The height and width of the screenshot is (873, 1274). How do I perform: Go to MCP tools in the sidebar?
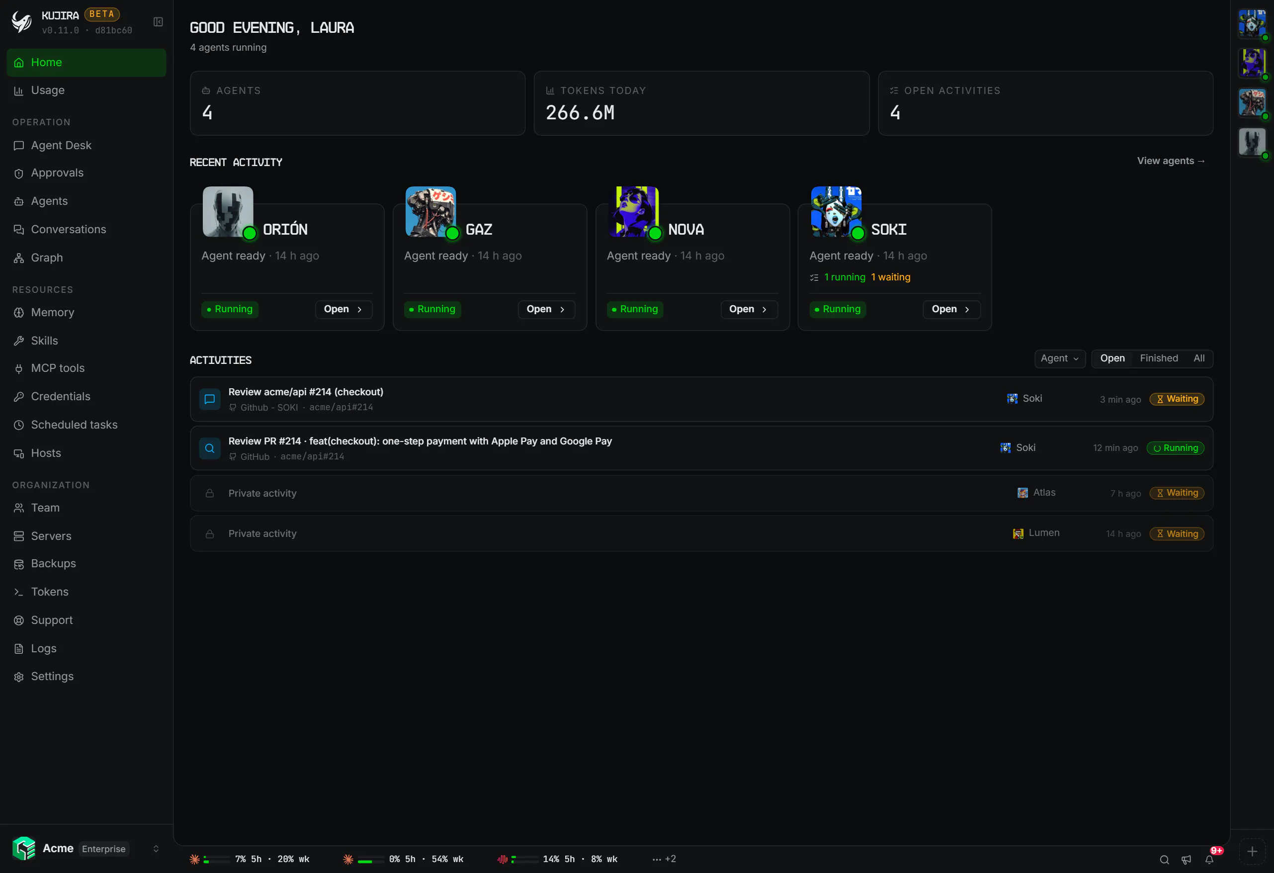[86, 368]
